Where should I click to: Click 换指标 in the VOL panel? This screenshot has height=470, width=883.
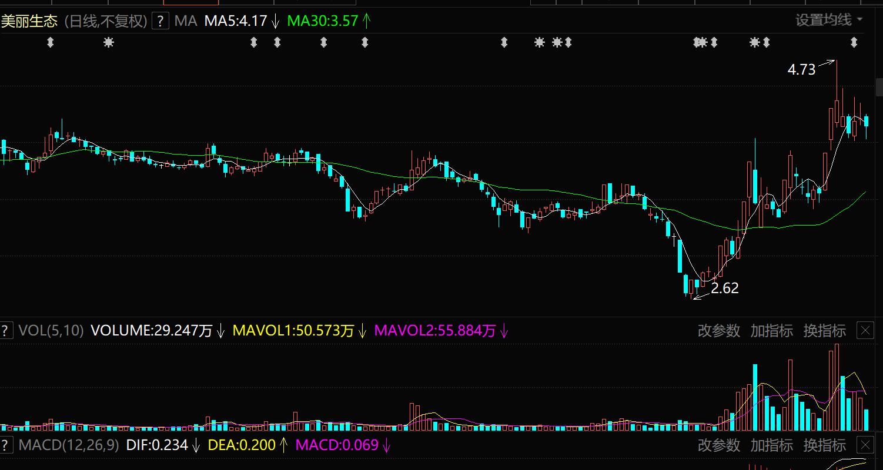pos(824,331)
